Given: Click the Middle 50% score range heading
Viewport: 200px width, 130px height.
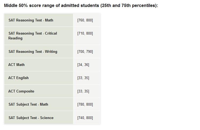Looking at the screenshot, I should click(x=81, y=5).
